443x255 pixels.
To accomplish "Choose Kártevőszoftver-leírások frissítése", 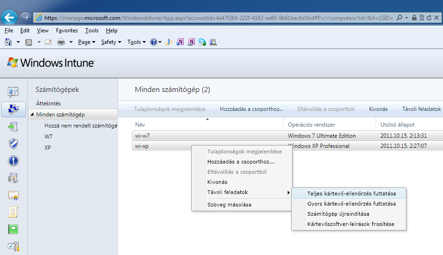I will pos(349,224).
